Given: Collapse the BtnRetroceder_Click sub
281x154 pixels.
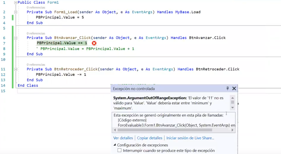Looking at the screenshot, I should coord(15,69).
